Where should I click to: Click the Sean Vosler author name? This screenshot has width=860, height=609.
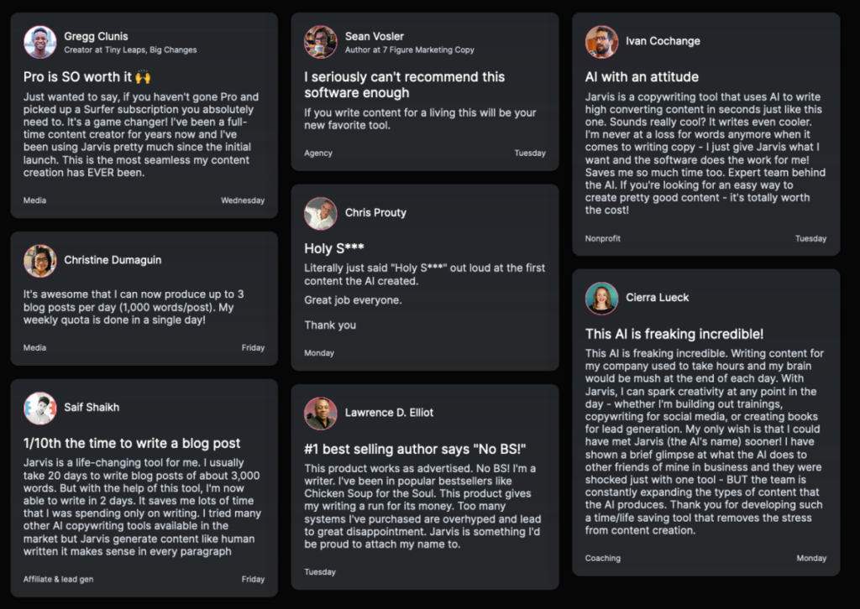[x=374, y=36]
